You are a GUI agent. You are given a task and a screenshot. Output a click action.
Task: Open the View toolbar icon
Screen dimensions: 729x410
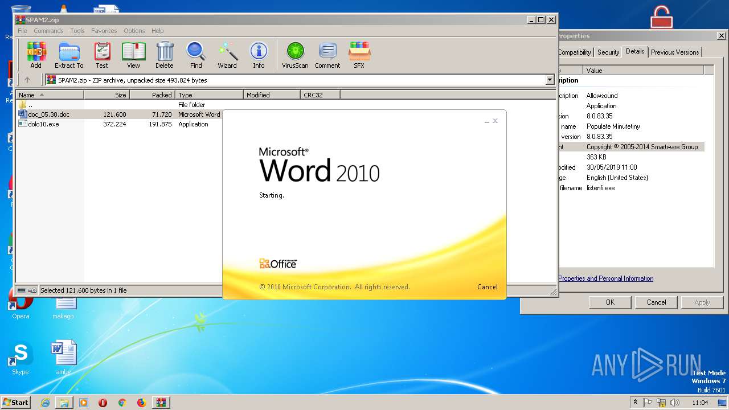133,55
